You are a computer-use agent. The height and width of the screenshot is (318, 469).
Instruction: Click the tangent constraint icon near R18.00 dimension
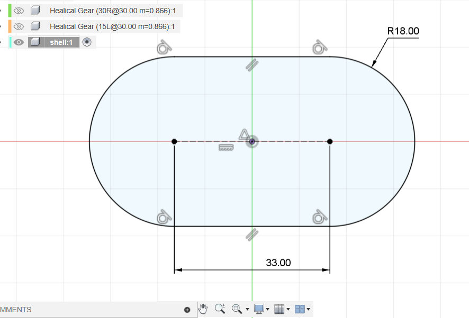point(318,48)
